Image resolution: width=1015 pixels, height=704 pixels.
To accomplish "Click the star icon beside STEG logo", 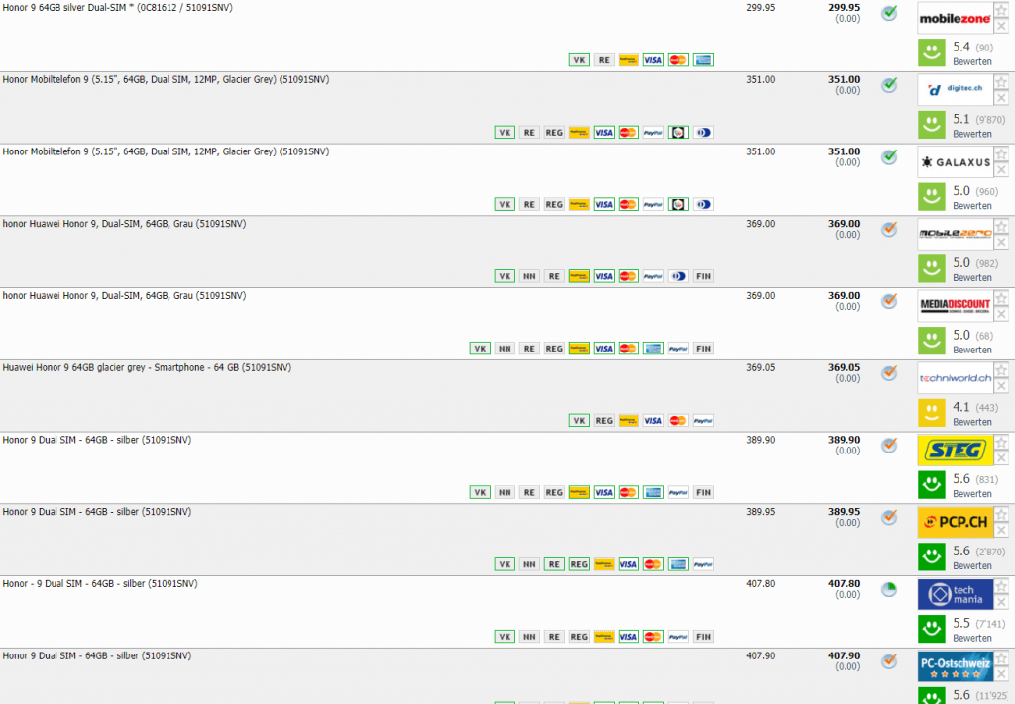I will [1001, 443].
